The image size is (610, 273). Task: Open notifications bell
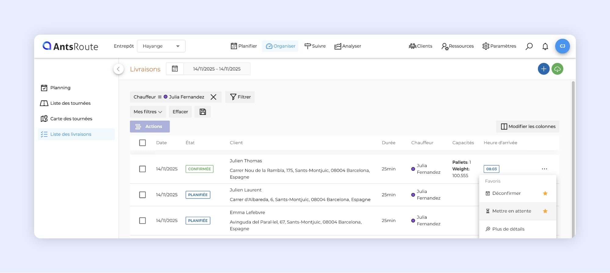tap(545, 46)
